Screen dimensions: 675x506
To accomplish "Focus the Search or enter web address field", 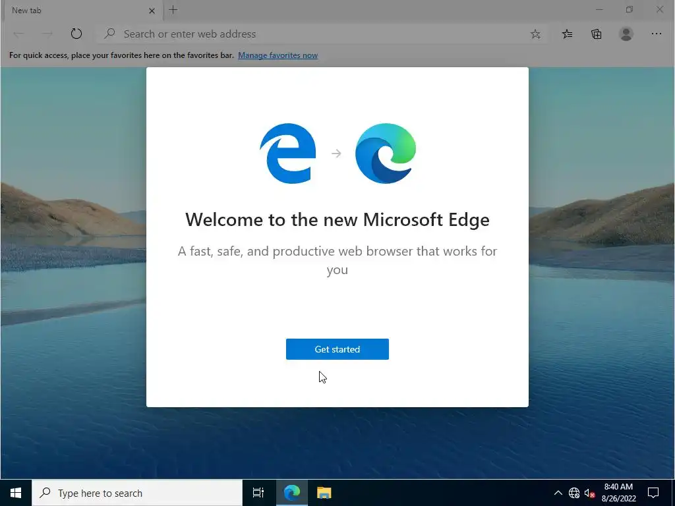I will (321, 34).
